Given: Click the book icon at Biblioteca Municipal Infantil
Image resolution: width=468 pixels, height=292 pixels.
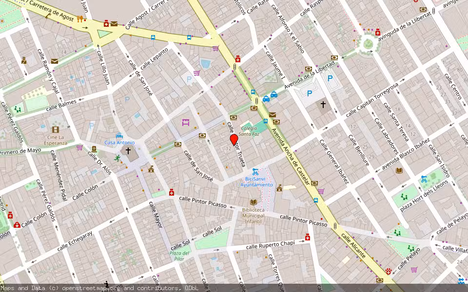Looking at the screenshot, I should pos(253,202).
